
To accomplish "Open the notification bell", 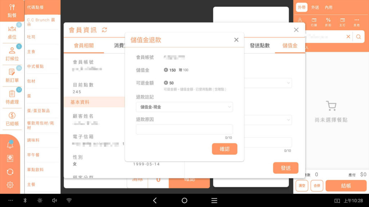I will [10, 145].
